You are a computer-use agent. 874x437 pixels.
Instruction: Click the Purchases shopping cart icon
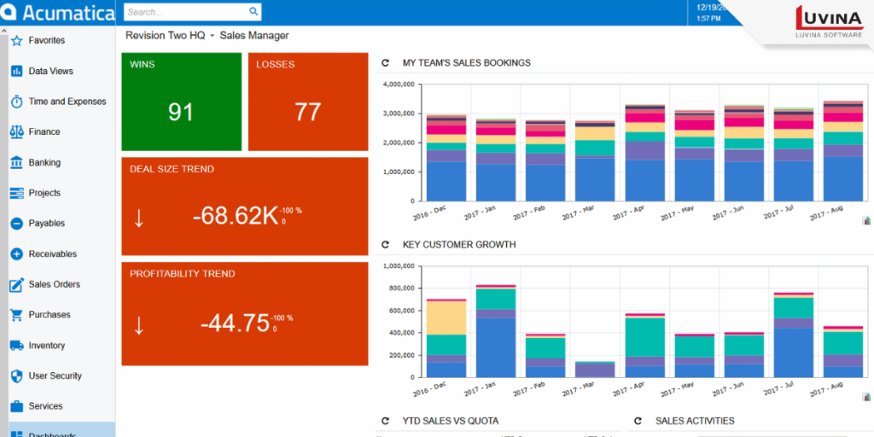coord(16,315)
